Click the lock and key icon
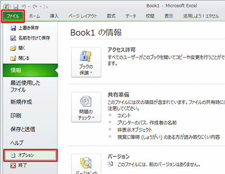The image size is (225, 174). pos(85,56)
